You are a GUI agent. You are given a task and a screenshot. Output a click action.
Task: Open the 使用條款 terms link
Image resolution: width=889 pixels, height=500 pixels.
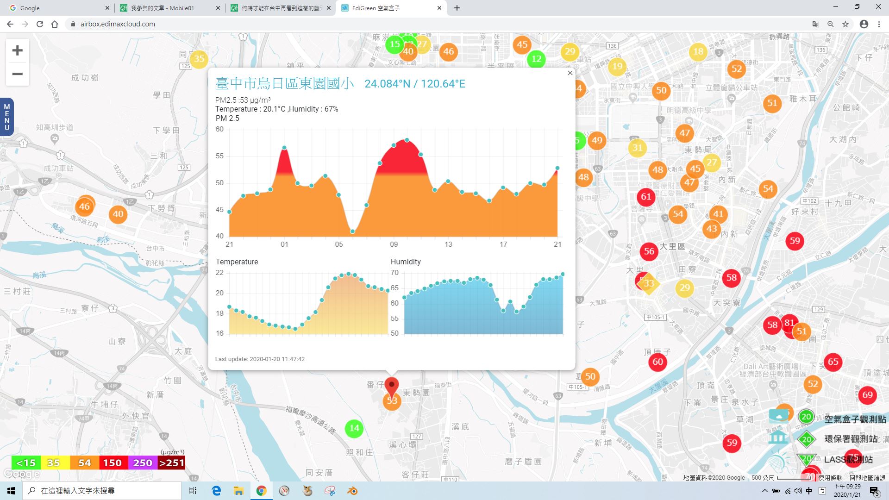pos(831,478)
